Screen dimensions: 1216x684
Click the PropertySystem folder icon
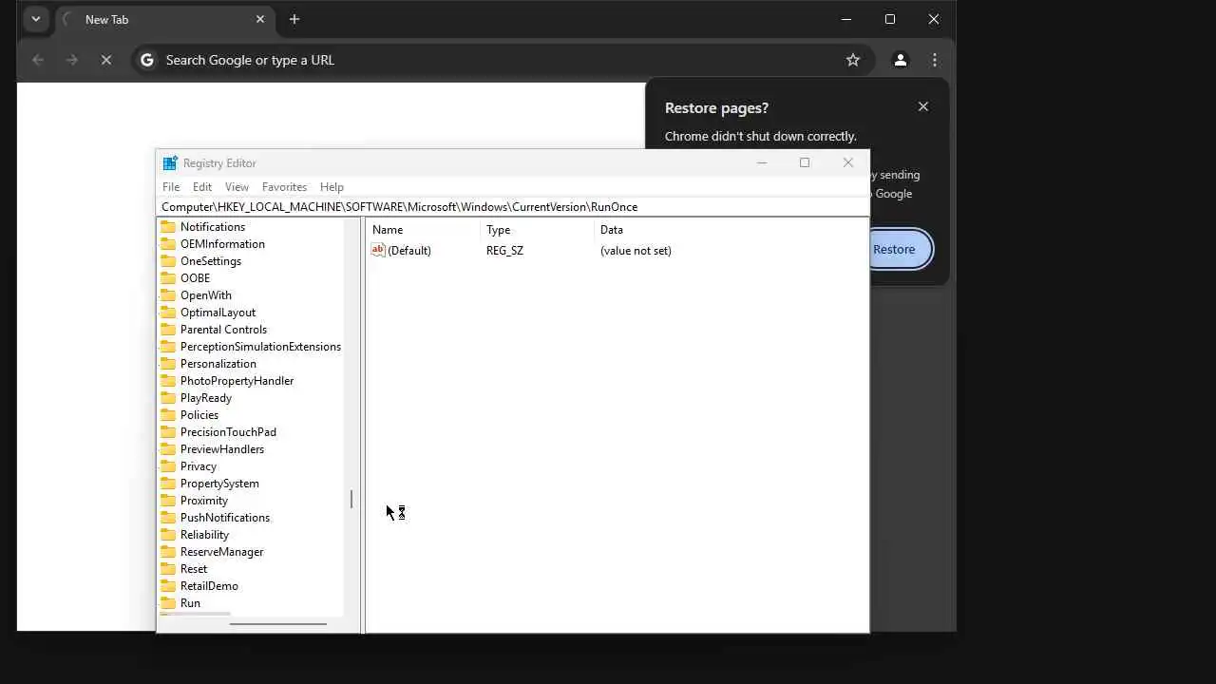pos(168,484)
